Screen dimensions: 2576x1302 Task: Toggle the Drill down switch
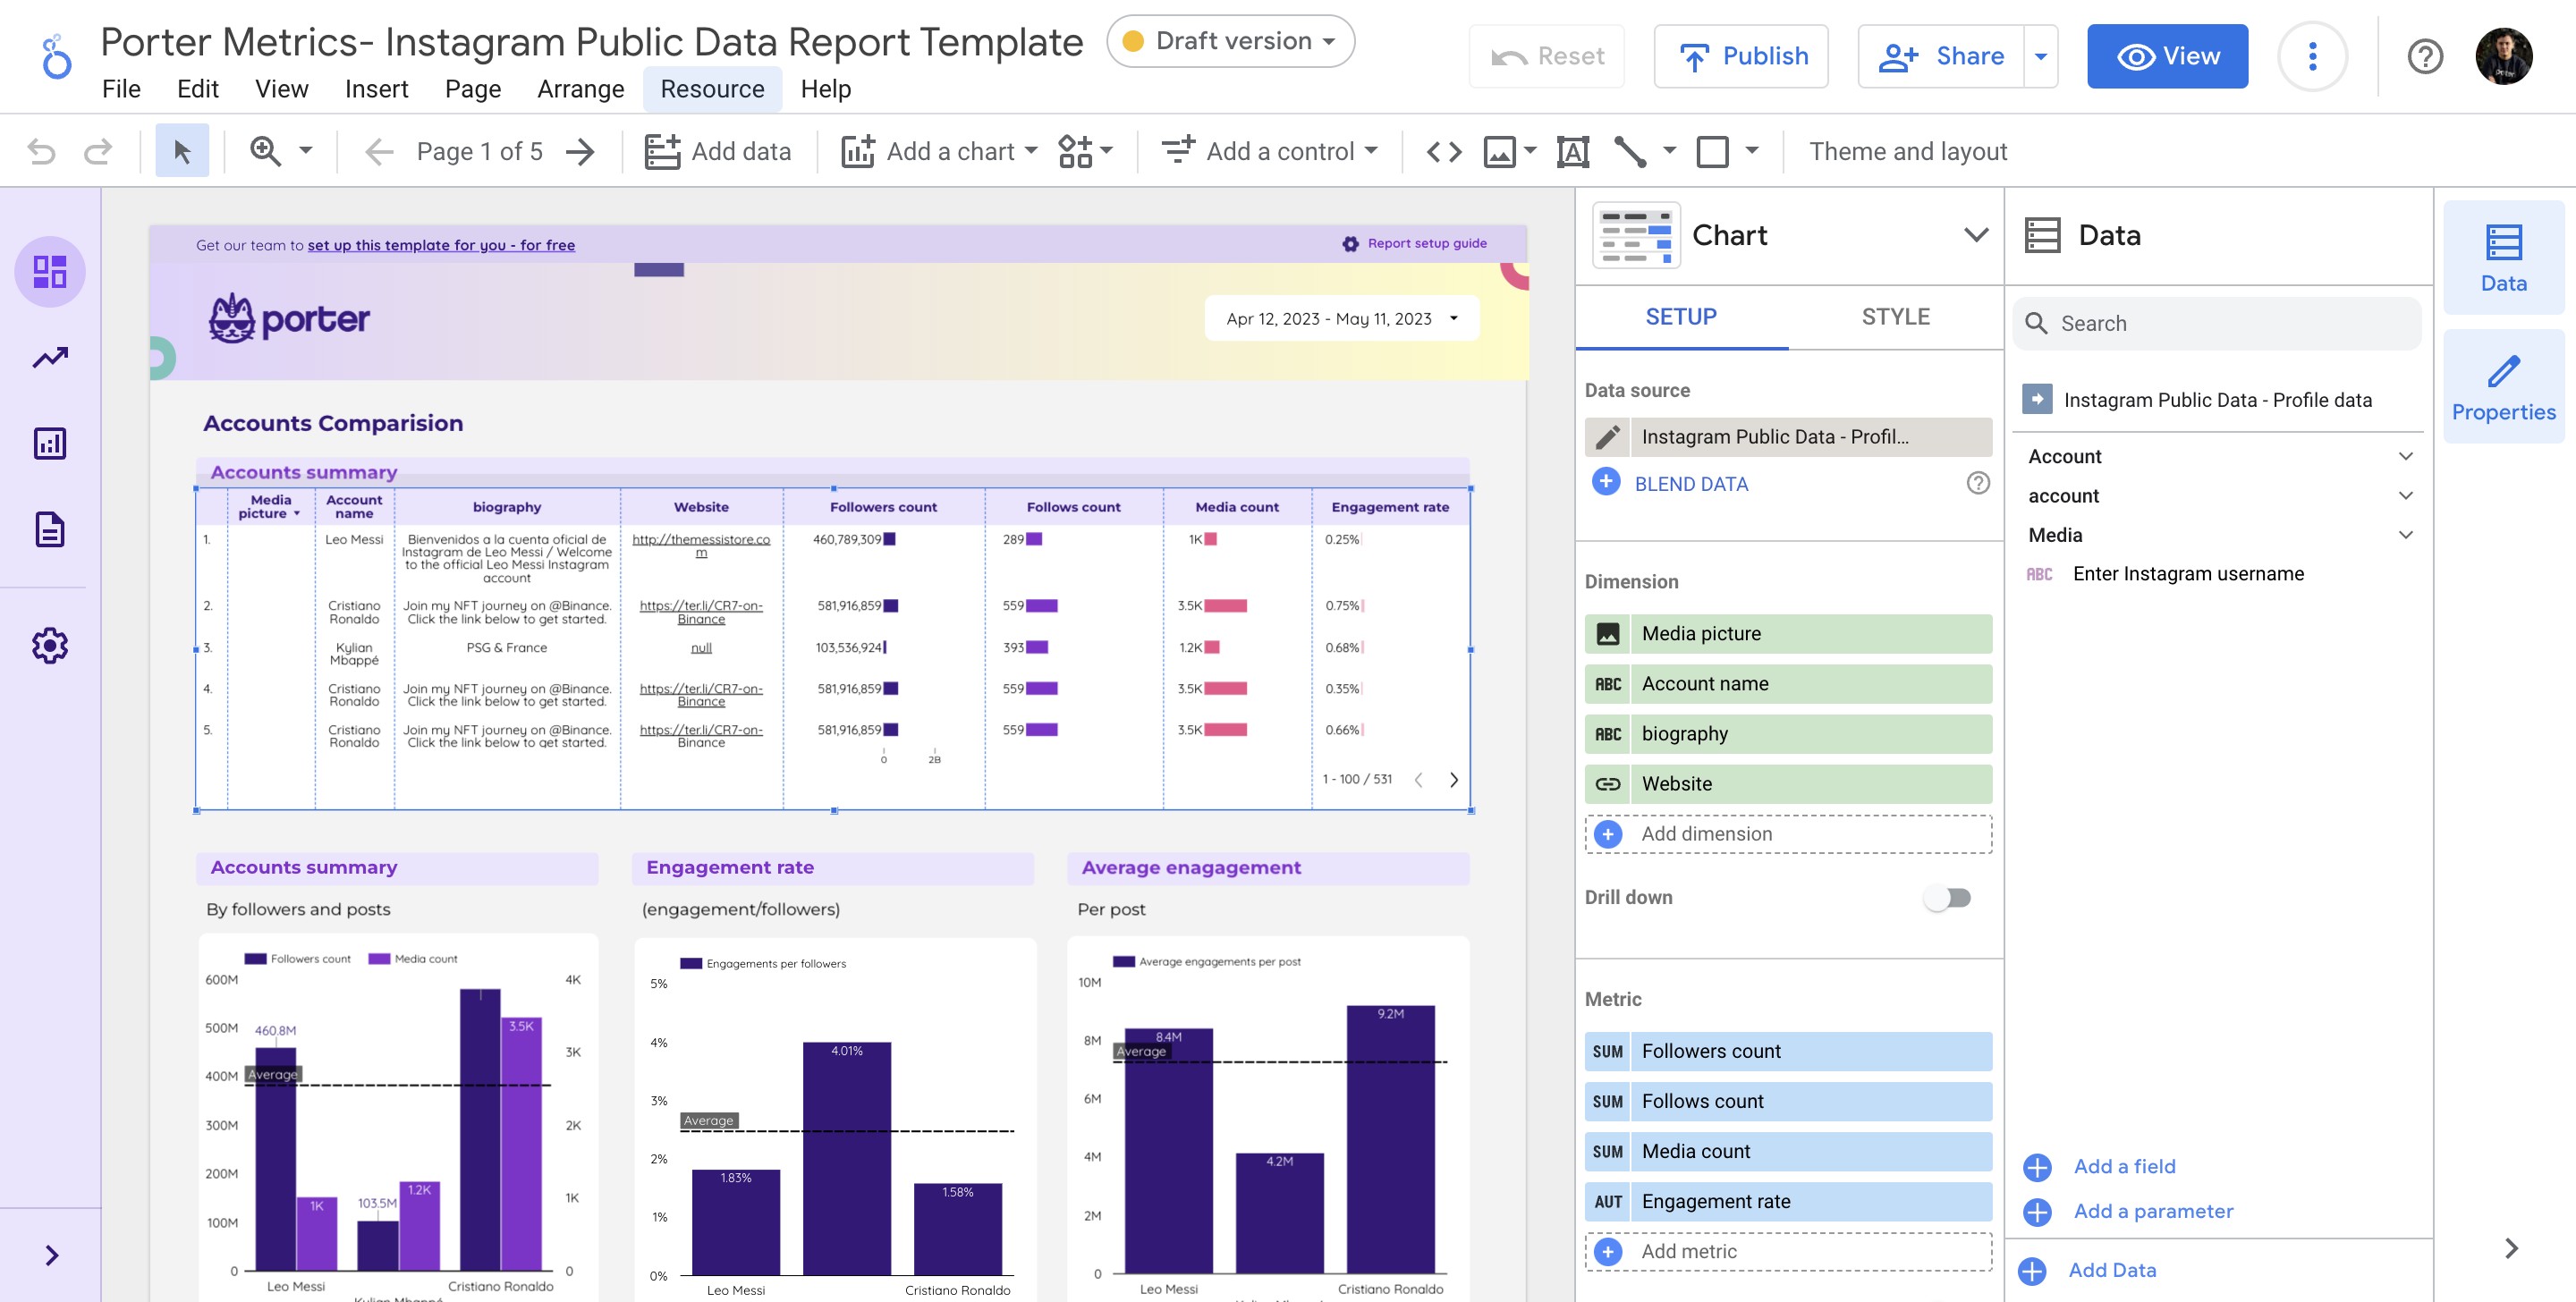click(x=1947, y=898)
